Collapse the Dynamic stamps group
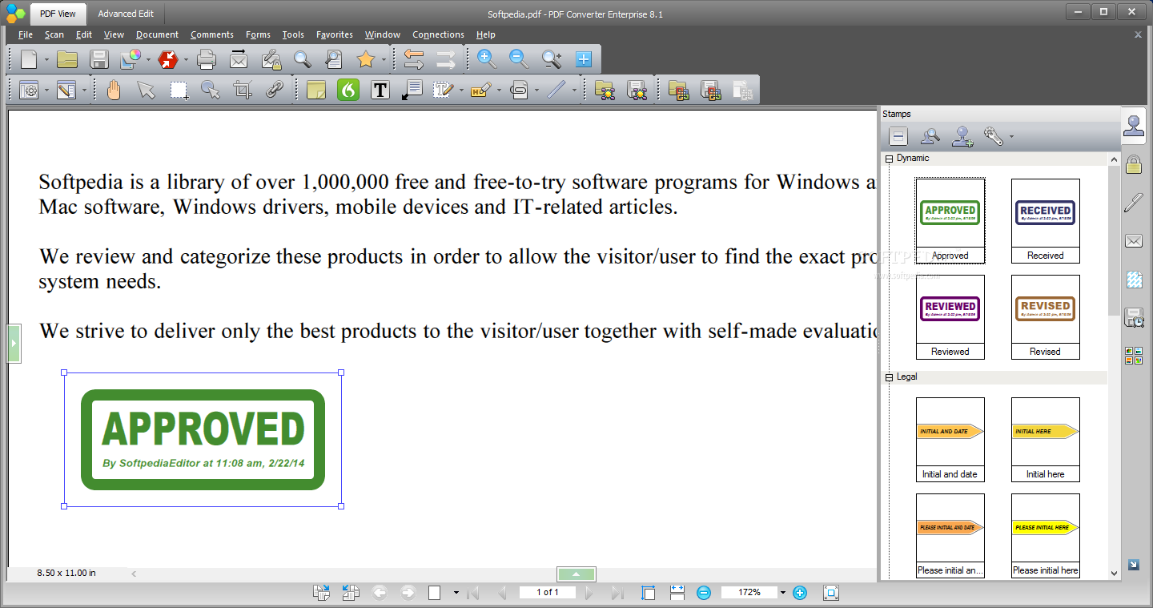Image resolution: width=1153 pixels, height=608 pixels. click(x=889, y=159)
